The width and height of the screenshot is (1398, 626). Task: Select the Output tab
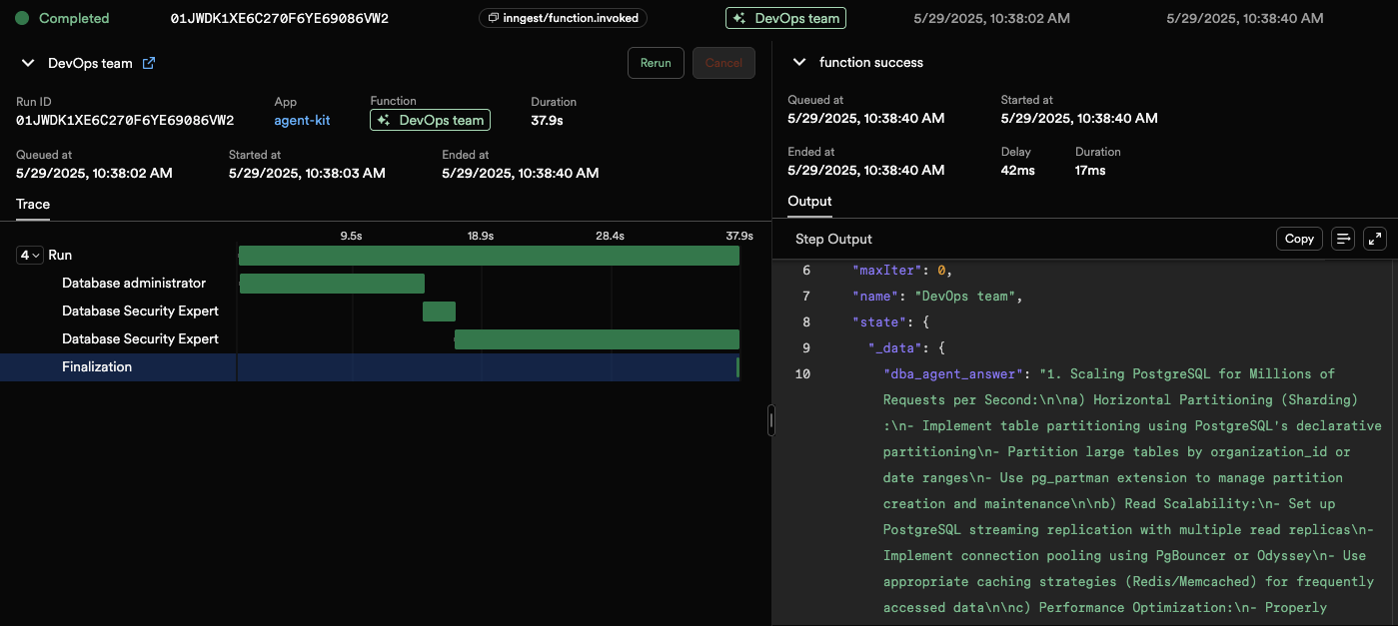tap(809, 201)
